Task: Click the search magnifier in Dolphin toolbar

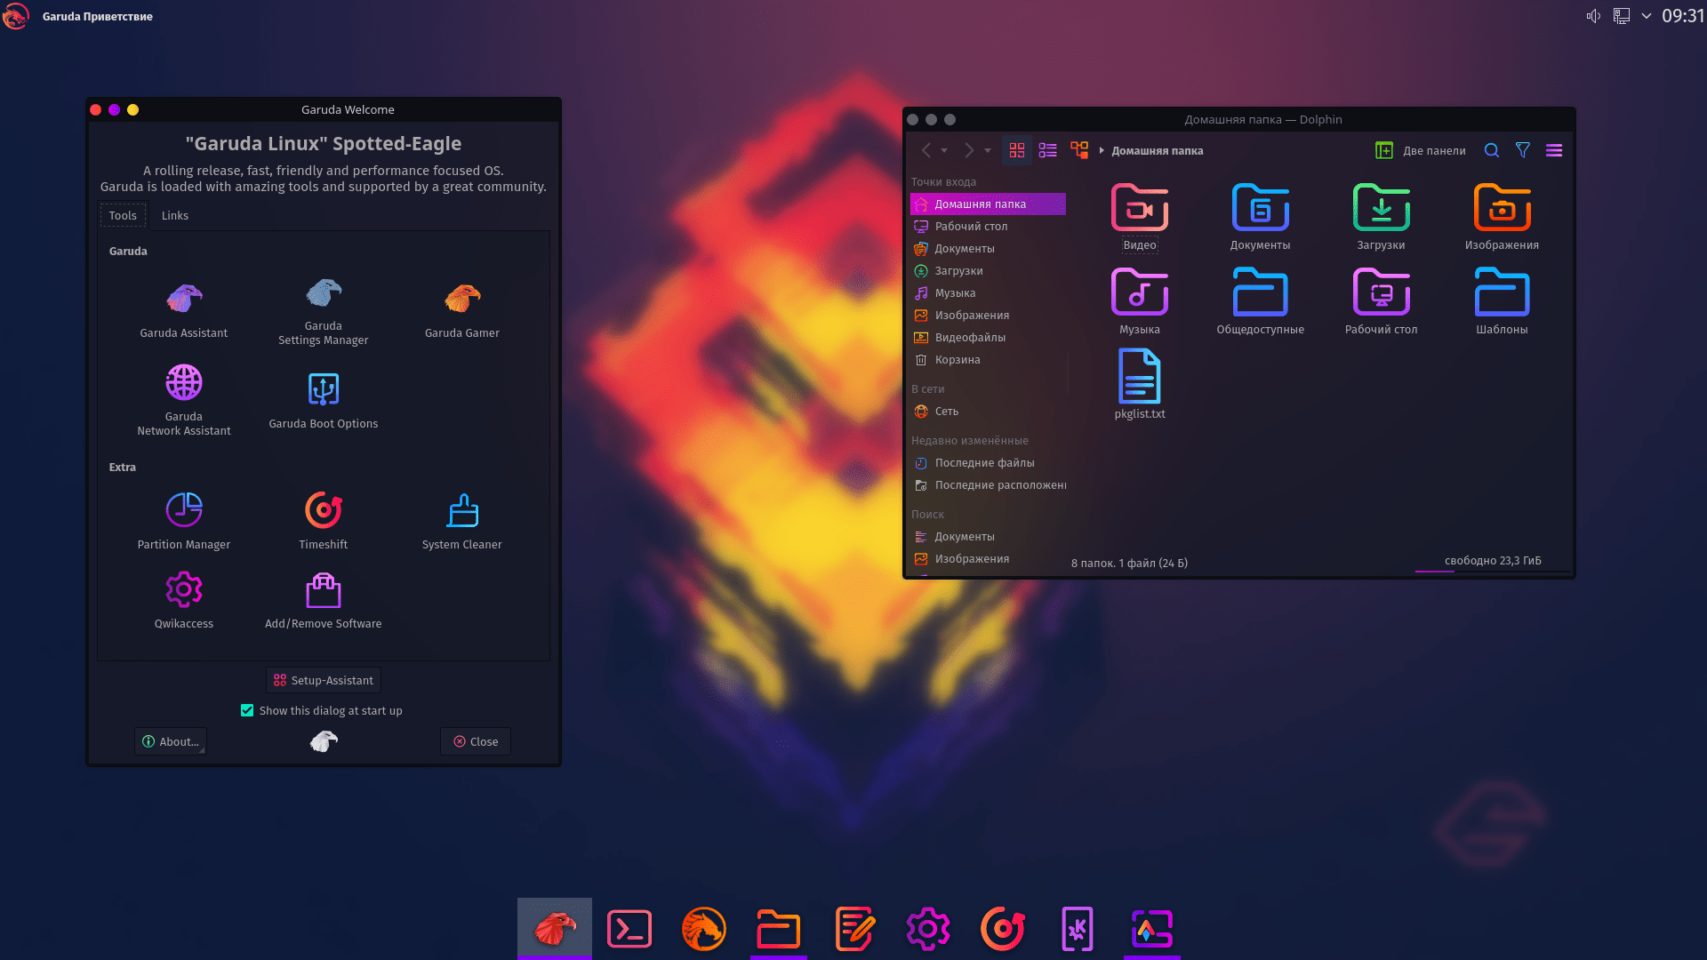Action: [1491, 150]
